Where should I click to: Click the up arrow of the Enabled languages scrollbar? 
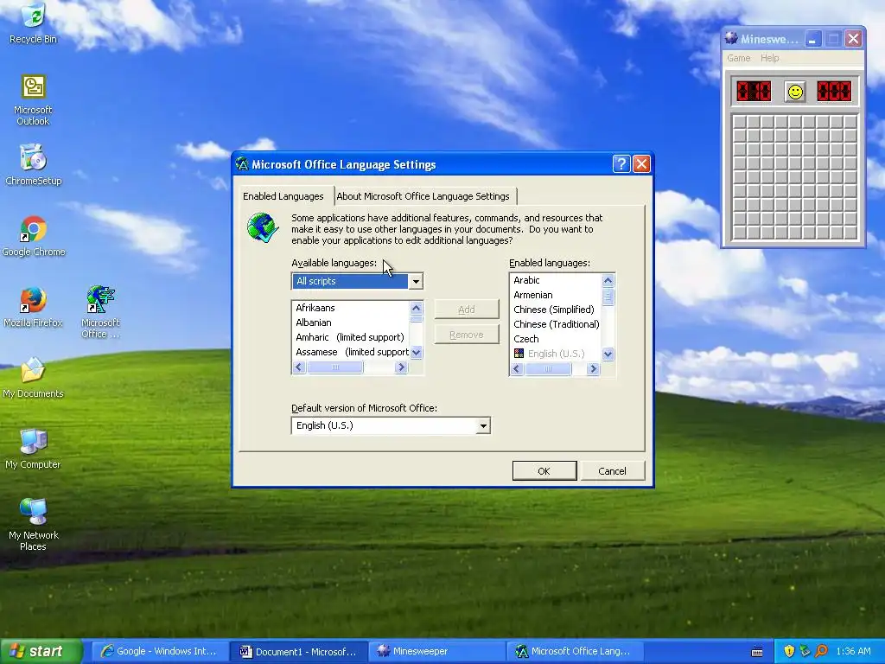coord(608,280)
